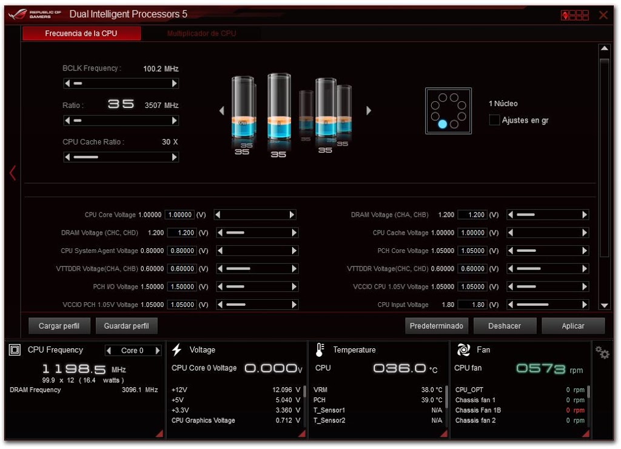Expand the left side panel chevron
The height and width of the screenshot is (449, 621).
(x=12, y=173)
